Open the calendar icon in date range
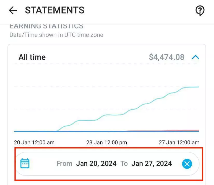Image resolution: width=214 pixels, height=185 pixels. pyautogui.click(x=25, y=163)
